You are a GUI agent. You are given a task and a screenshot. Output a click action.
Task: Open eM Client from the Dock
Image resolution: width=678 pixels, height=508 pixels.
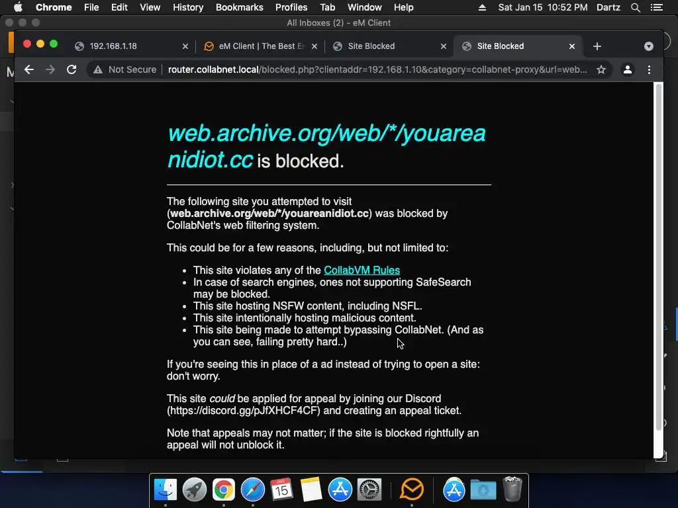(412, 489)
